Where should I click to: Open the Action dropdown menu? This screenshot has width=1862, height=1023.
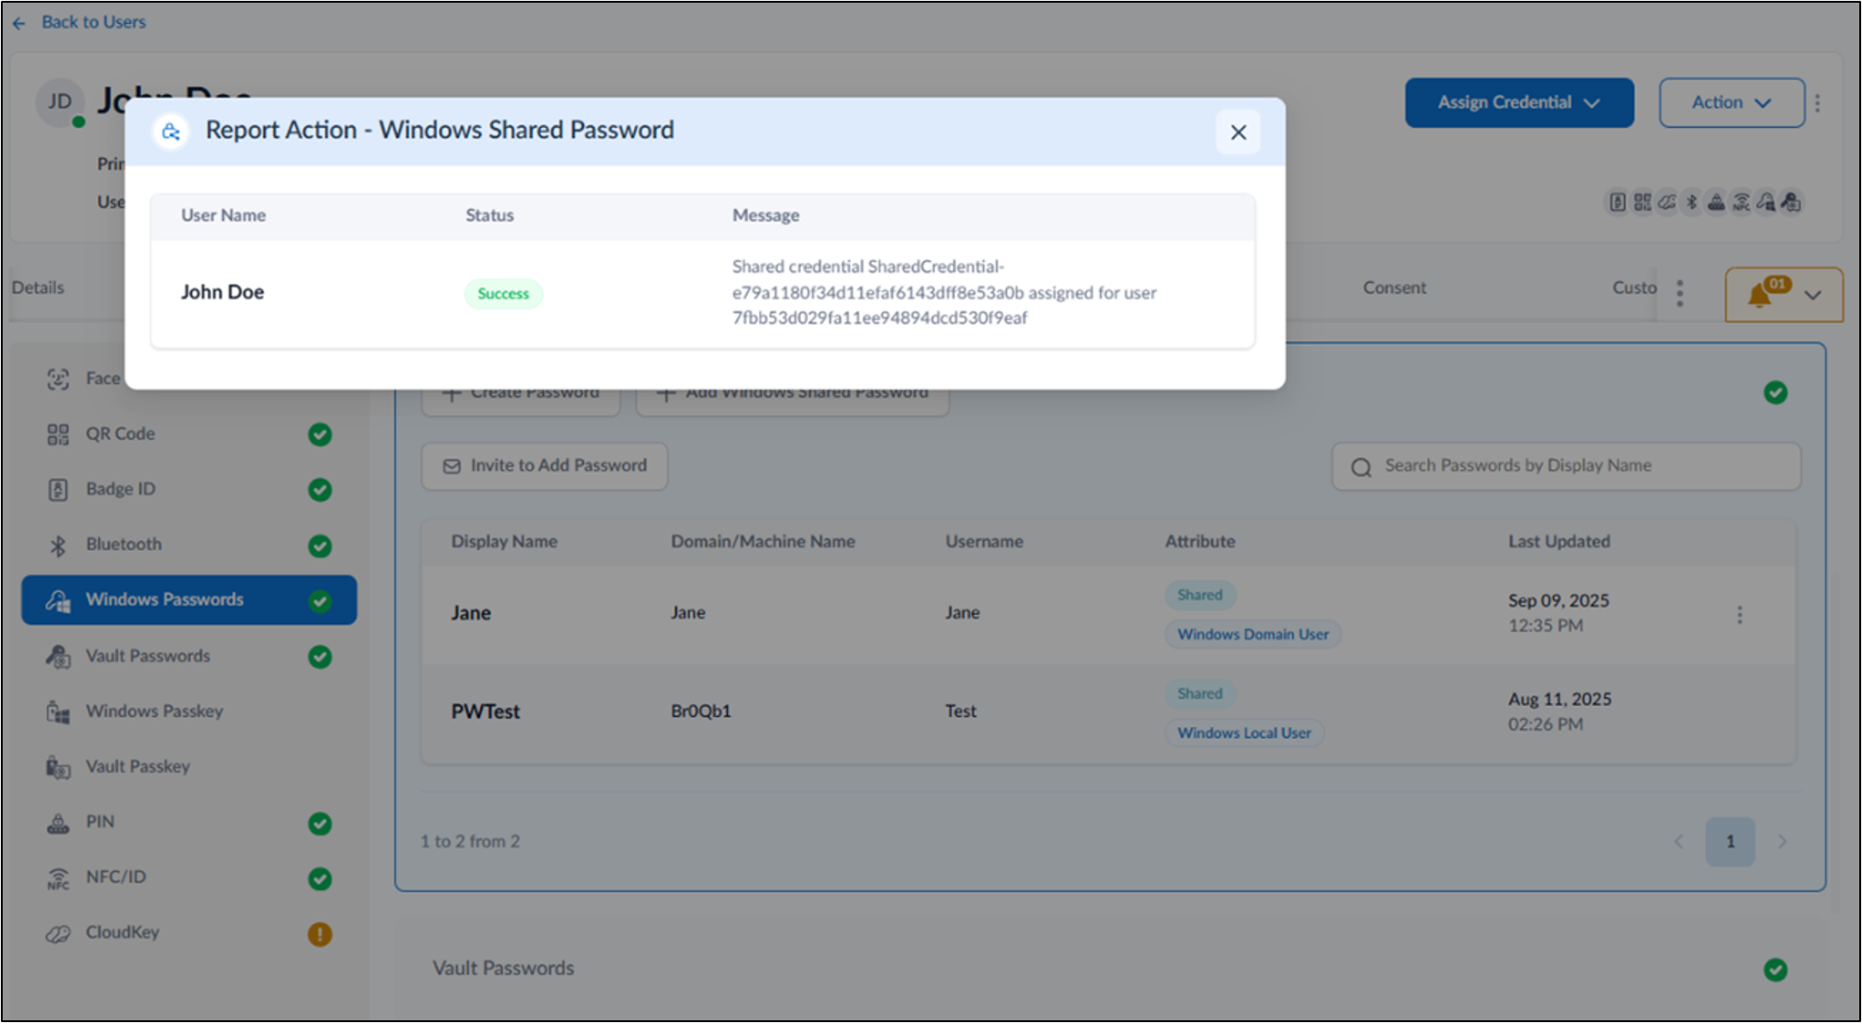tap(1731, 103)
